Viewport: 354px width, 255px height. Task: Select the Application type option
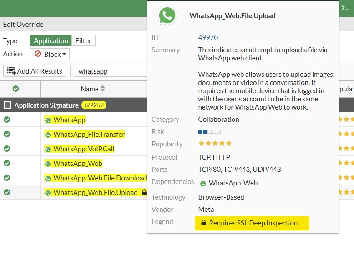[x=51, y=40]
